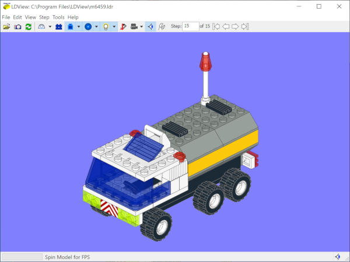Jump to the last step arrow
This screenshot has height=262, width=350.
click(x=244, y=26)
